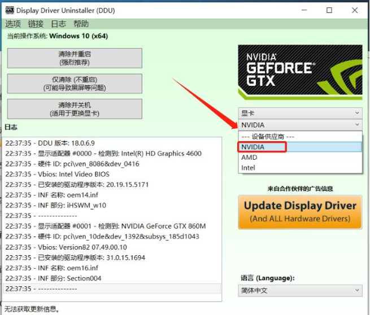Select log line driver version 31.0.15.1694
The width and height of the screenshot is (370, 315).
tap(112, 257)
